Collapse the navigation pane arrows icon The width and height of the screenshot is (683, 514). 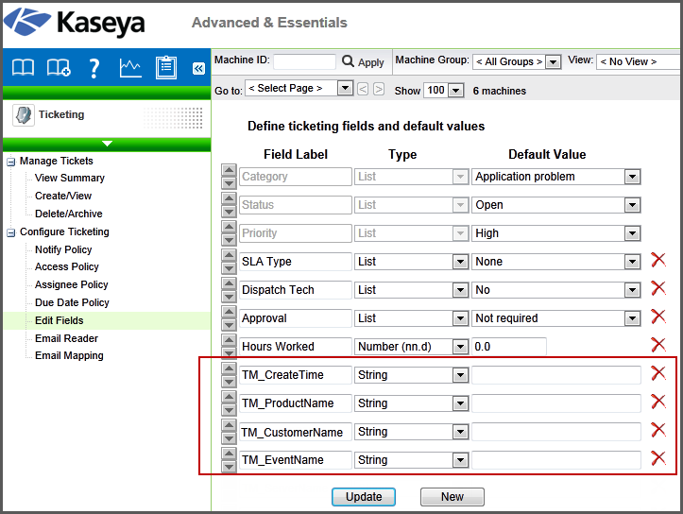point(198,68)
